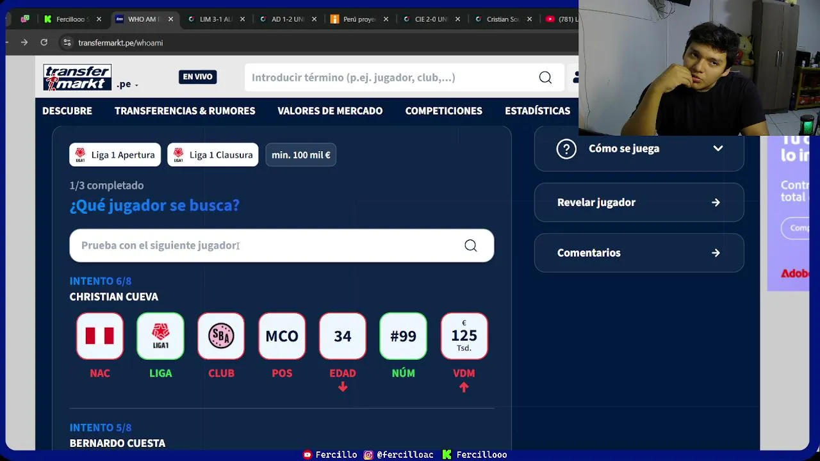Click the min. 100 mil € filter chip
The height and width of the screenshot is (461, 820).
(301, 154)
